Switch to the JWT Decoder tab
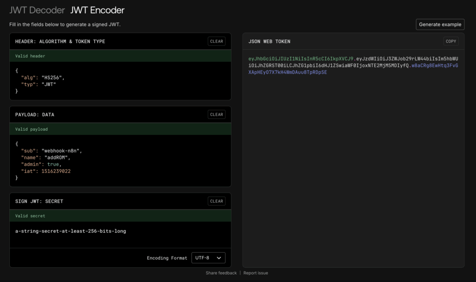 click(x=37, y=10)
